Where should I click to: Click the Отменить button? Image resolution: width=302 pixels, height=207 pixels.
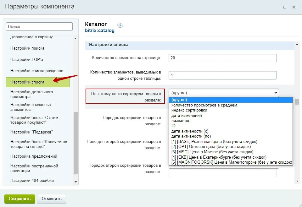click(x=51, y=199)
